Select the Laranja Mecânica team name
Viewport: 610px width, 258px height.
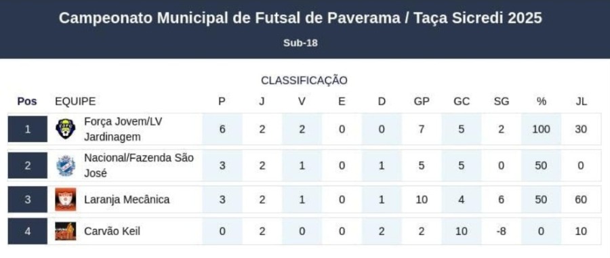coord(127,200)
